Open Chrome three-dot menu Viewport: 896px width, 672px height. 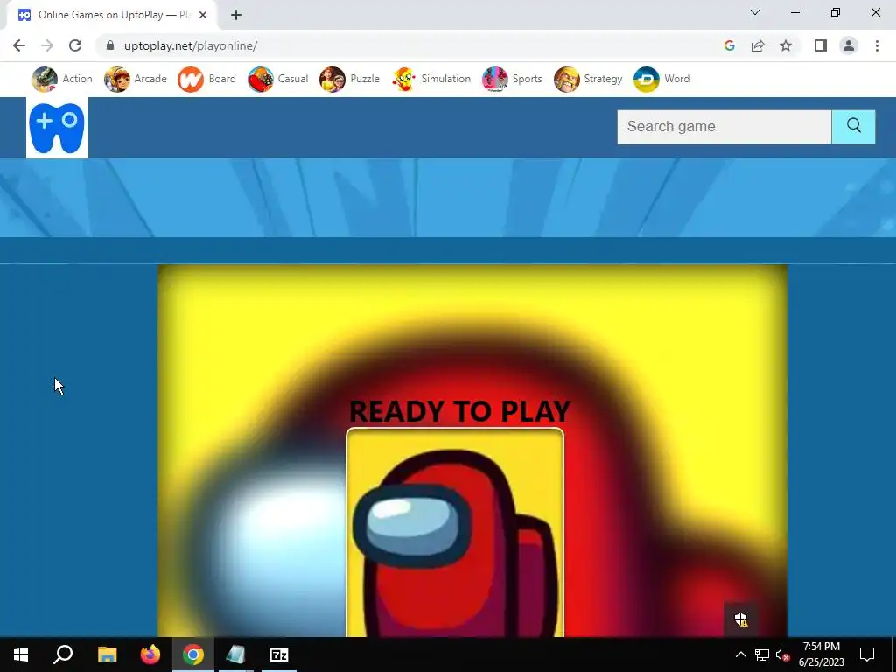[x=877, y=45]
